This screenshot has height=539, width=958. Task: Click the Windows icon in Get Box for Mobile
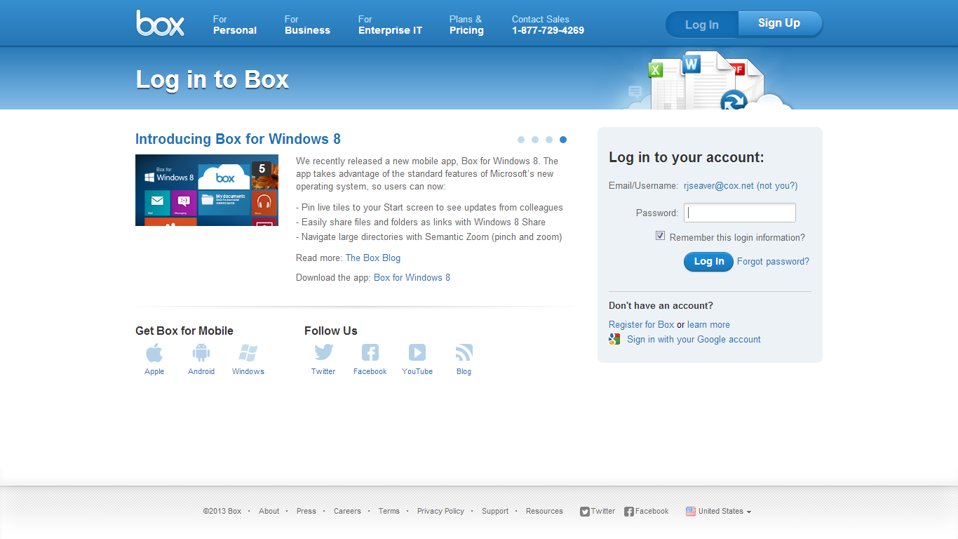(x=248, y=353)
